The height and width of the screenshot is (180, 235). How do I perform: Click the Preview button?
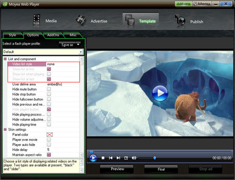(117, 169)
